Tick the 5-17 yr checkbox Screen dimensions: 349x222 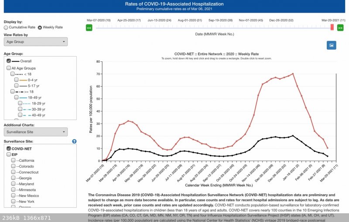coord(16,85)
